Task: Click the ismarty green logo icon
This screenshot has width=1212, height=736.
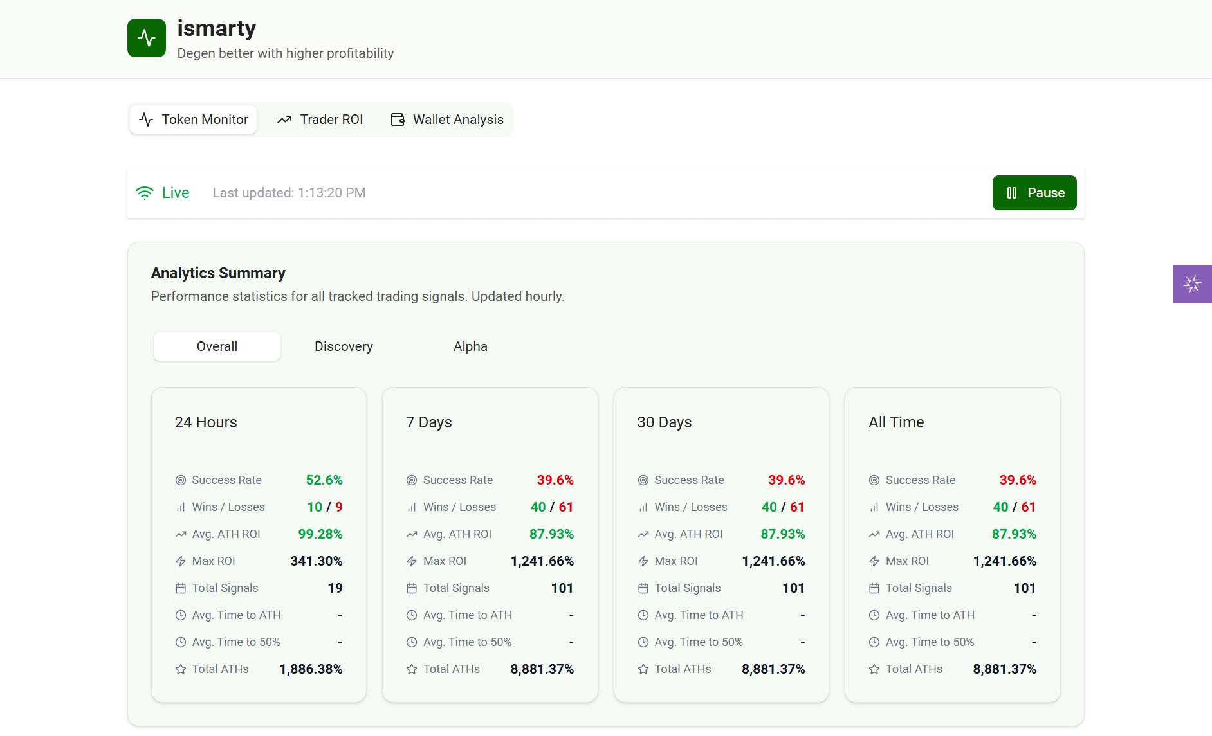Action: coord(147,38)
